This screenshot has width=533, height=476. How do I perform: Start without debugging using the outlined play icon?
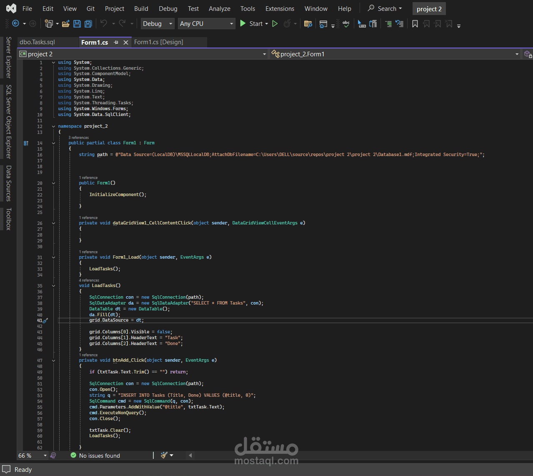pos(275,24)
